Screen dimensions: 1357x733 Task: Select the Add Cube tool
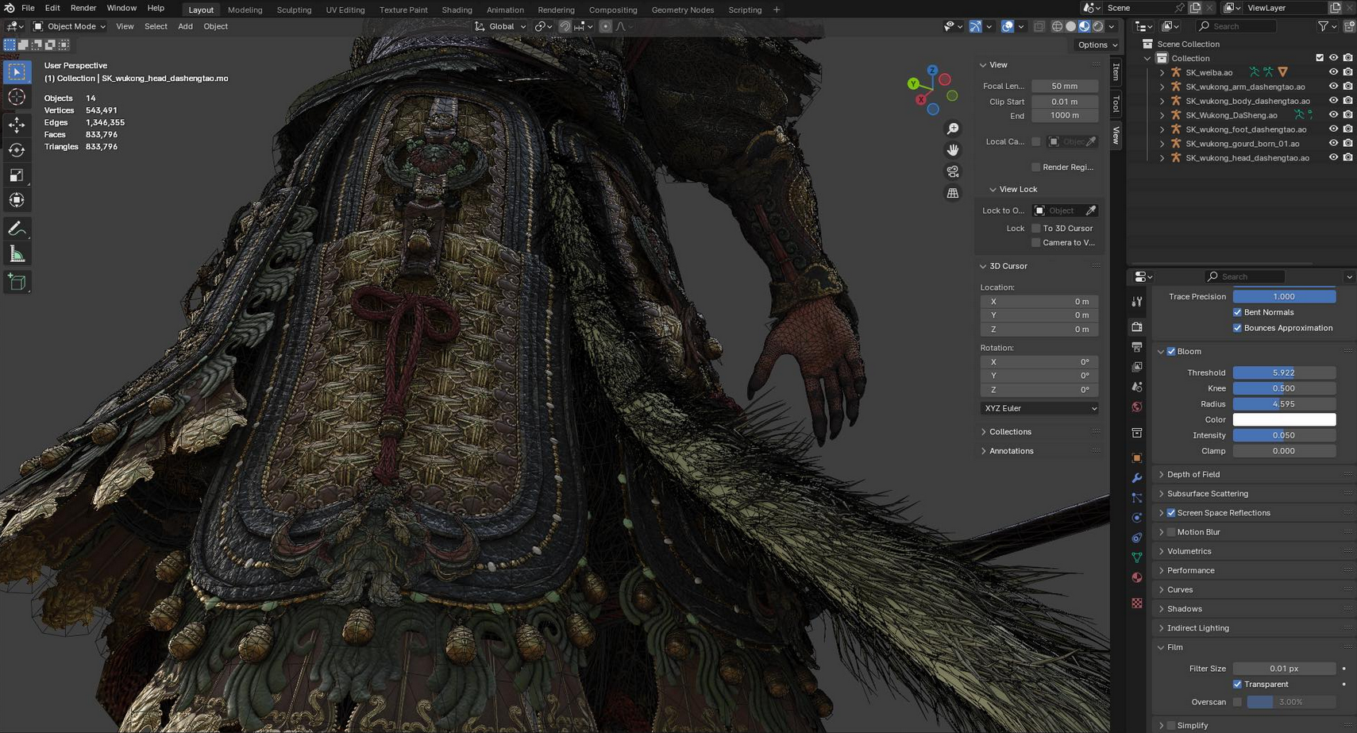click(17, 282)
